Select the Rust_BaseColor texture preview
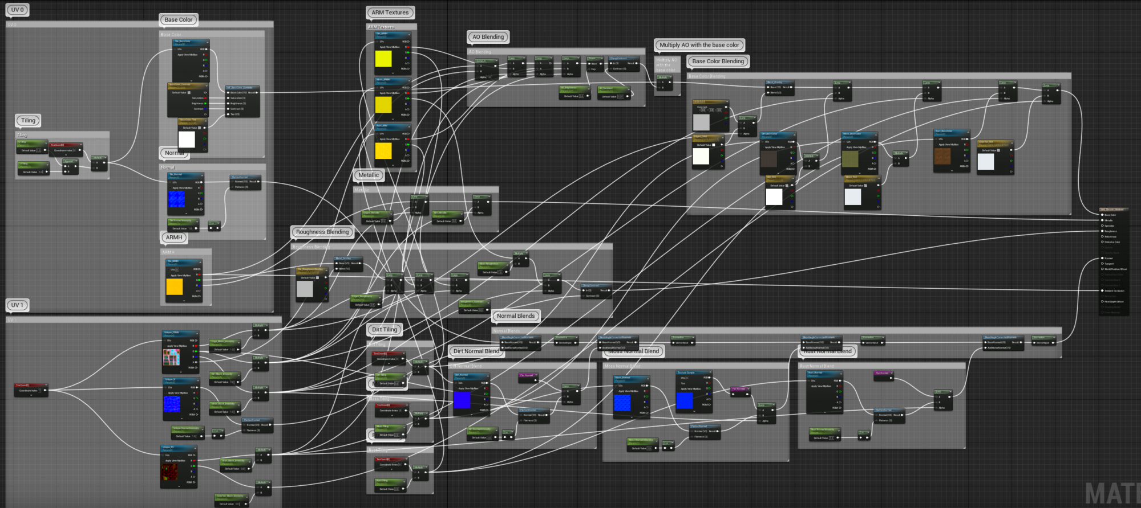The height and width of the screenshot is (508, 1141). click(x=942, y=157)
